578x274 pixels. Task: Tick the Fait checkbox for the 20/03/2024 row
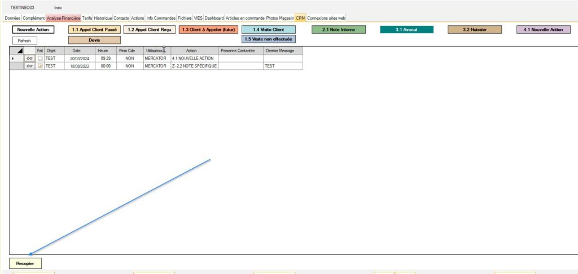coord(40,59)
